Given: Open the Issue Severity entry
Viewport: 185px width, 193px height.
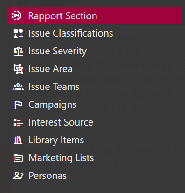Looking at the screenshot, I should pos(58,51).
